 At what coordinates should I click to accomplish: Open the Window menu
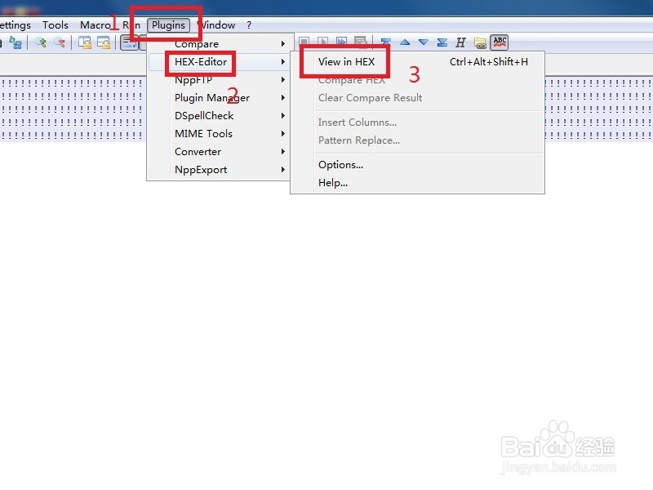[x=216, y=25]
